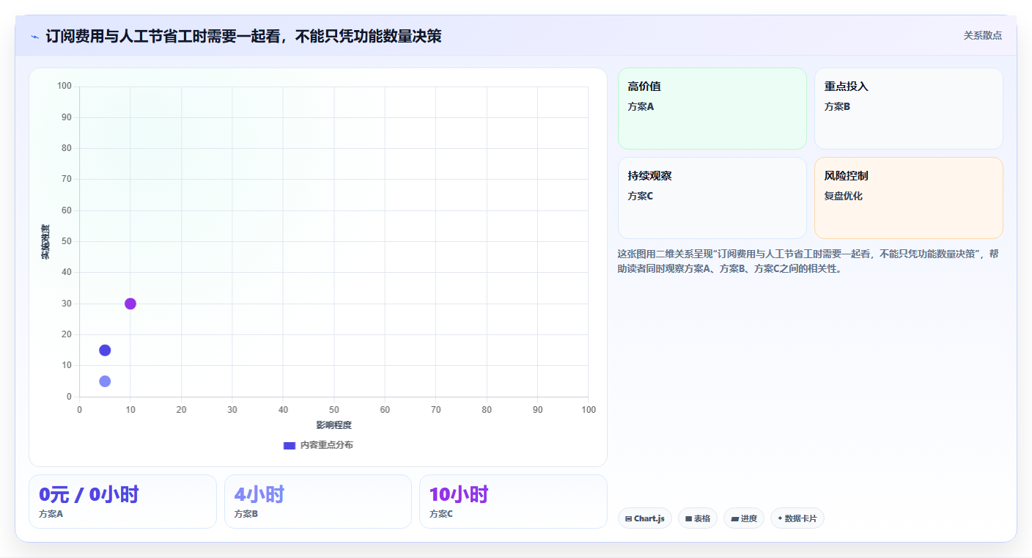Click the chart headline about 订阅费用
Viewport: 1032px width, 558px height.
(x=243, y=36)
